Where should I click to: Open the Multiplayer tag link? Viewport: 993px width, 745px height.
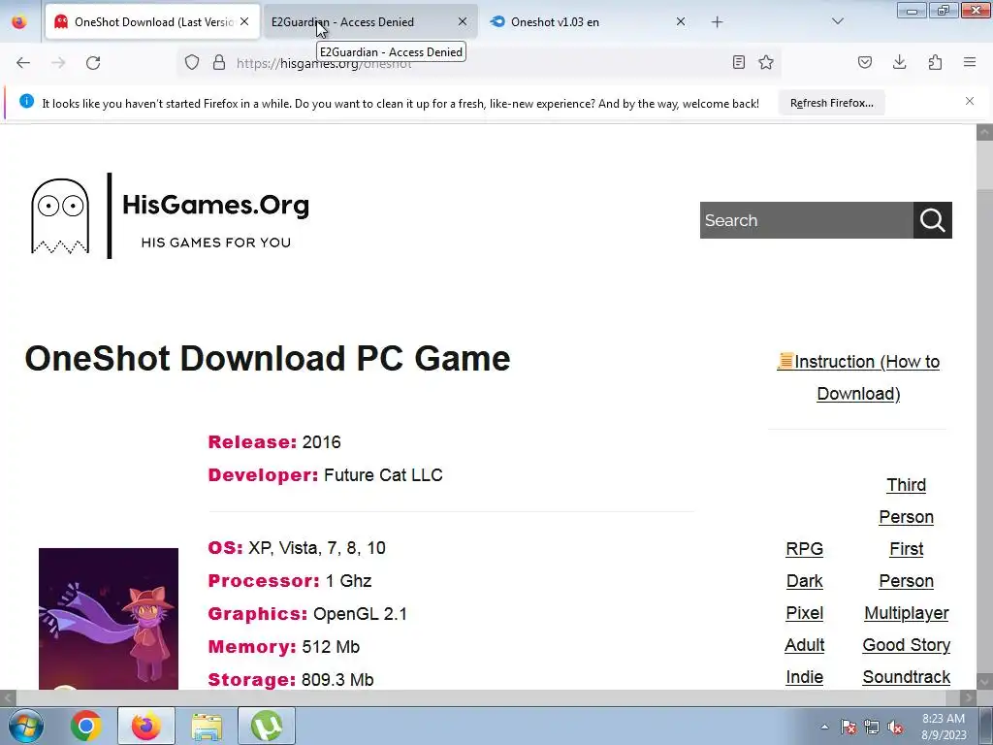click(907, 613)
